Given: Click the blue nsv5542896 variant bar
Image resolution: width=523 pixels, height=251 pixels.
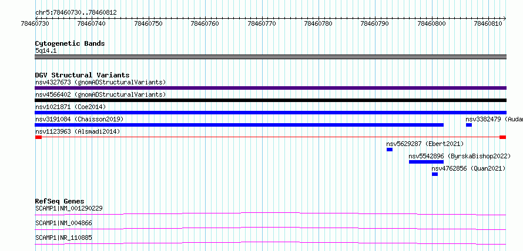Looking at the screenshot, I should pos(426,162).
